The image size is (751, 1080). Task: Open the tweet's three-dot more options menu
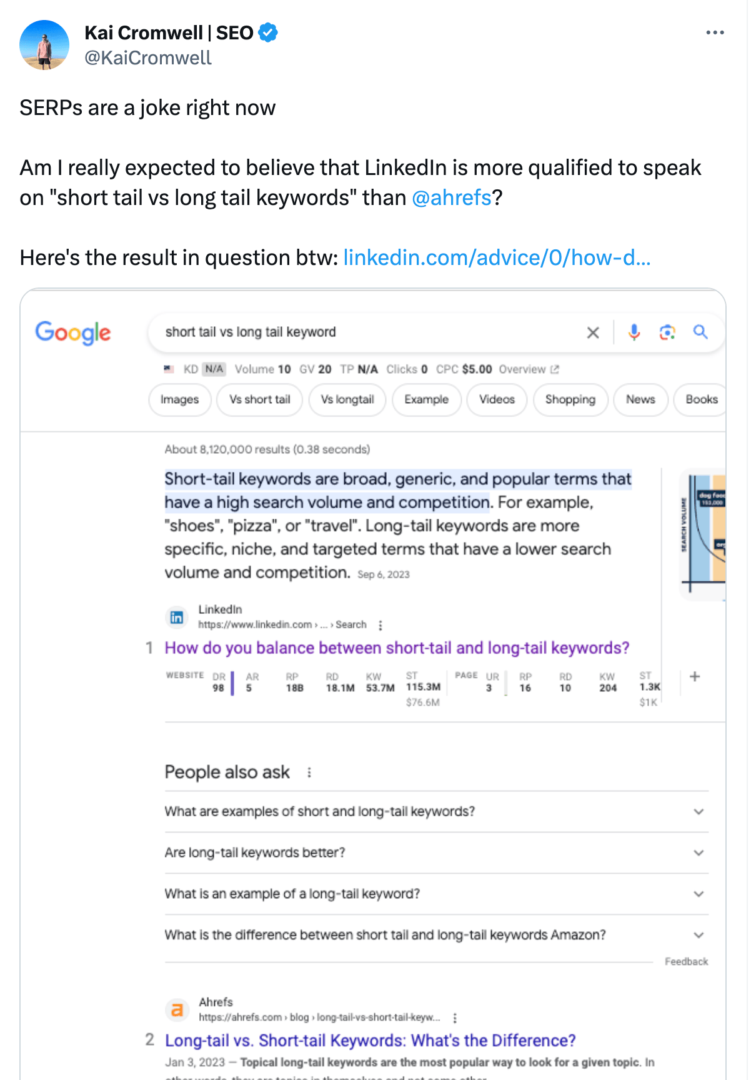(x=715, y=32)
